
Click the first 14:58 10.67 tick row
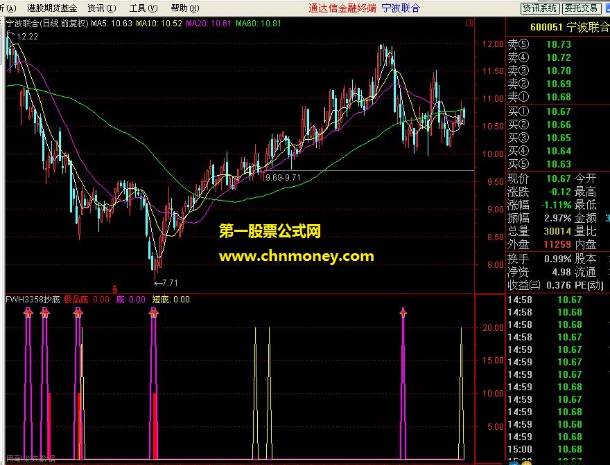click(x=557, y=300)
